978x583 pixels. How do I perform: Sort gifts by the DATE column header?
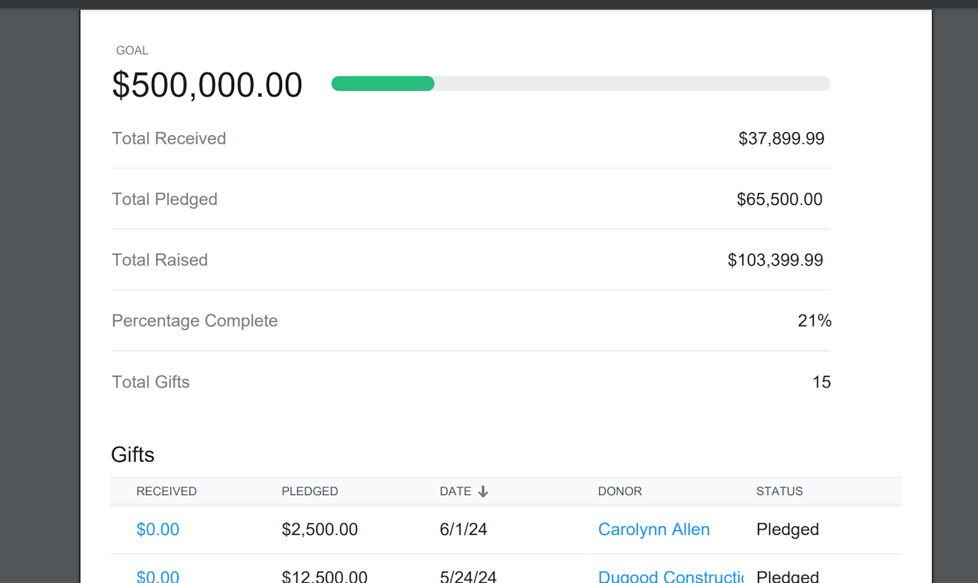(455, 491)
